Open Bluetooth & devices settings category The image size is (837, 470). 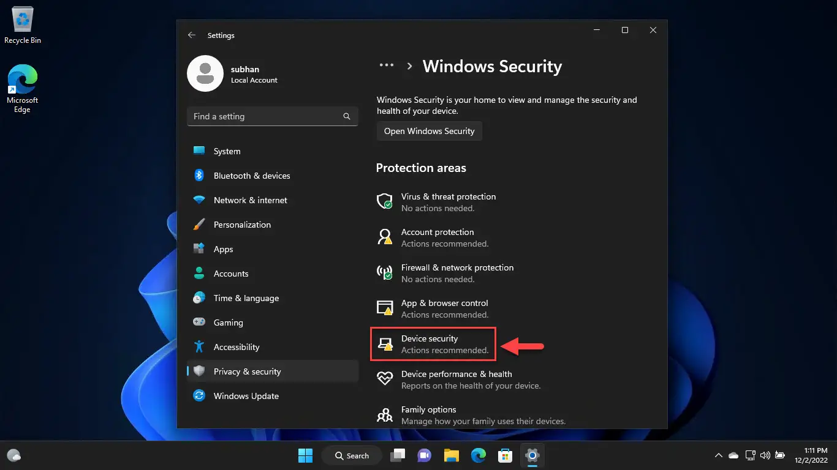coord(273,175)
